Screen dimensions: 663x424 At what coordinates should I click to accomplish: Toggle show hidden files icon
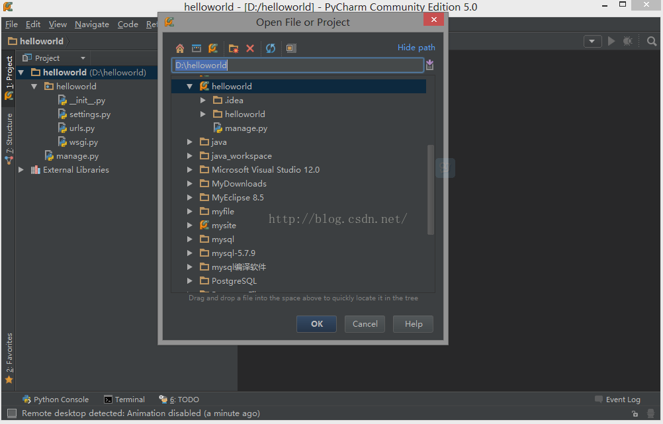coord(291,48)
